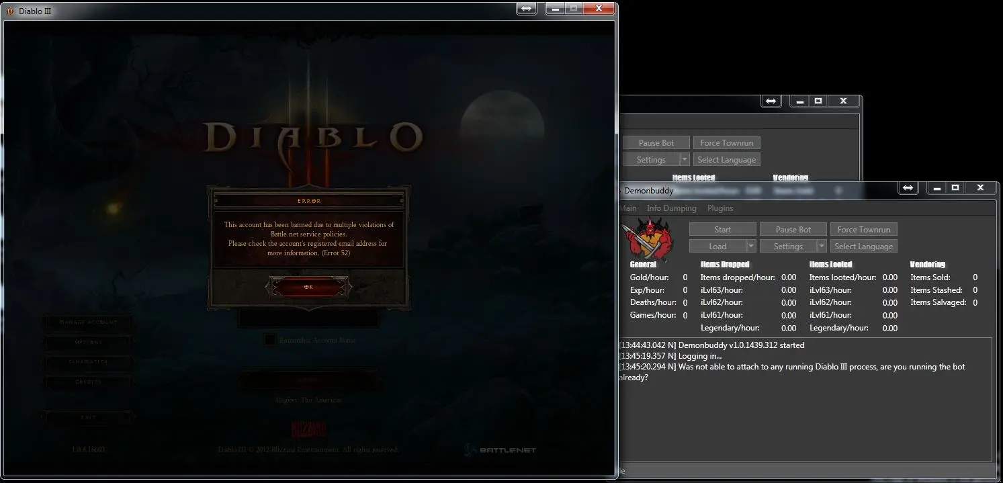Click the General heading in Demonbuddy
Image resolution: width=1003 pixels, height=483 pixels.
pos(643,265)
